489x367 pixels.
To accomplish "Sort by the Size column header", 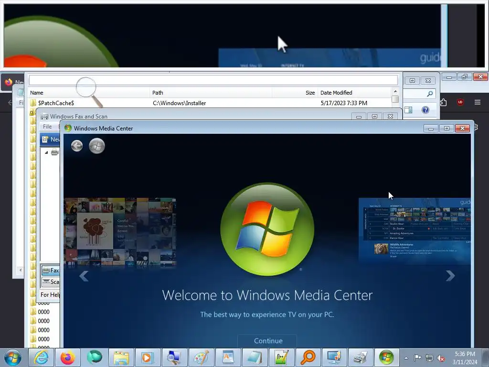I will (x=295, y=93).
